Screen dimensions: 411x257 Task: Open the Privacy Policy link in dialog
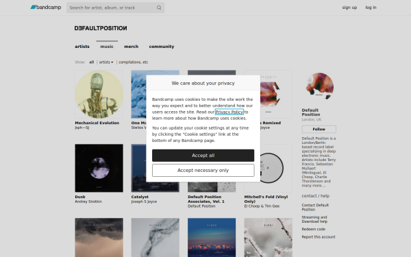(229, 112)
